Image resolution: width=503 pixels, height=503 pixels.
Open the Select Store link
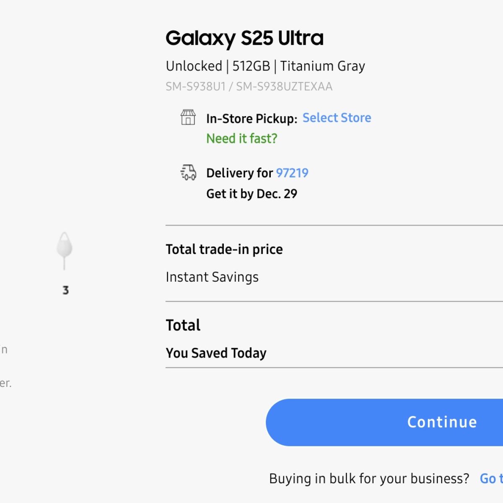tap(337, 118)
